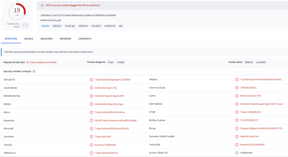Click the warning icon in the Avast-Mobile row
Image resolution: width=288 pixels, height=157 pixels.
(x=91, y=88)
